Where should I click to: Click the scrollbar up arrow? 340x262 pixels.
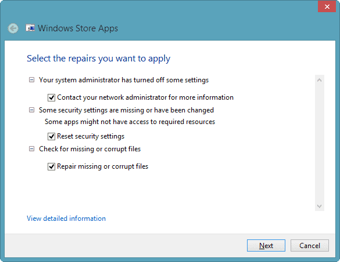pos(320,80)
